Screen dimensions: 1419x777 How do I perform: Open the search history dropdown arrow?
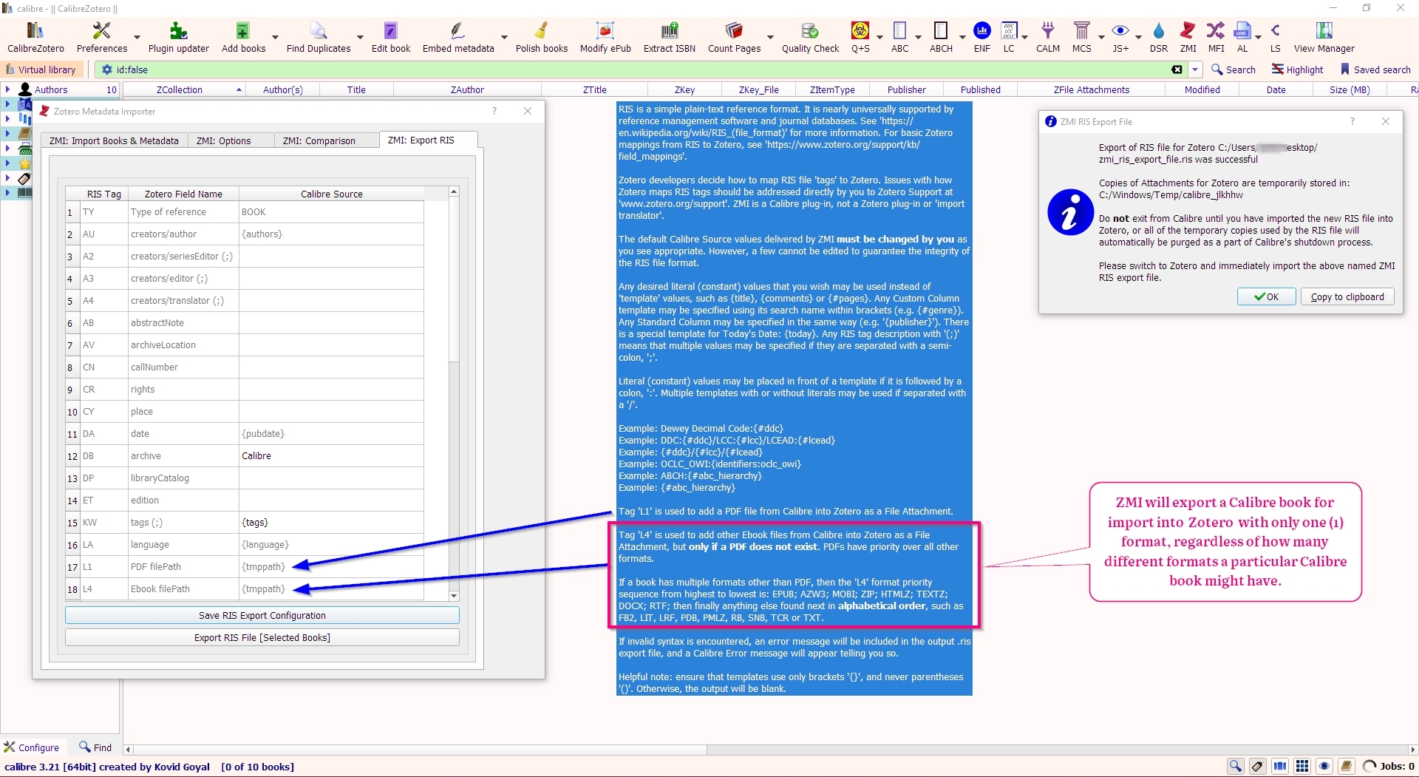(x=1195, y=69)
